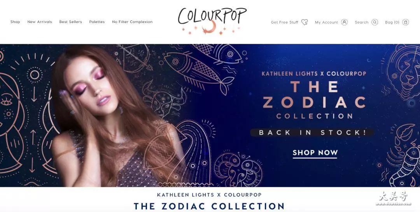Go to New Arrivals
The image size is (420, 212).
pyautogui.click(x=40, y=22)
